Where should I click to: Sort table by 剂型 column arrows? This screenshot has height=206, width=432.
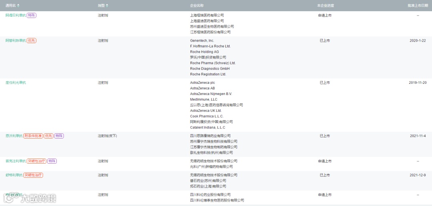pyautogui.click(x=107, y=6)
